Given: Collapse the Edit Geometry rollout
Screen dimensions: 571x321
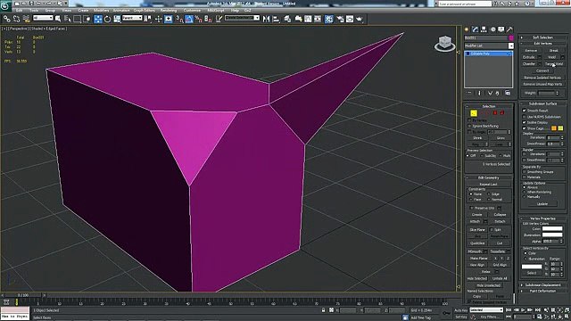Looking at the screenshot, I should coord(488,178).
